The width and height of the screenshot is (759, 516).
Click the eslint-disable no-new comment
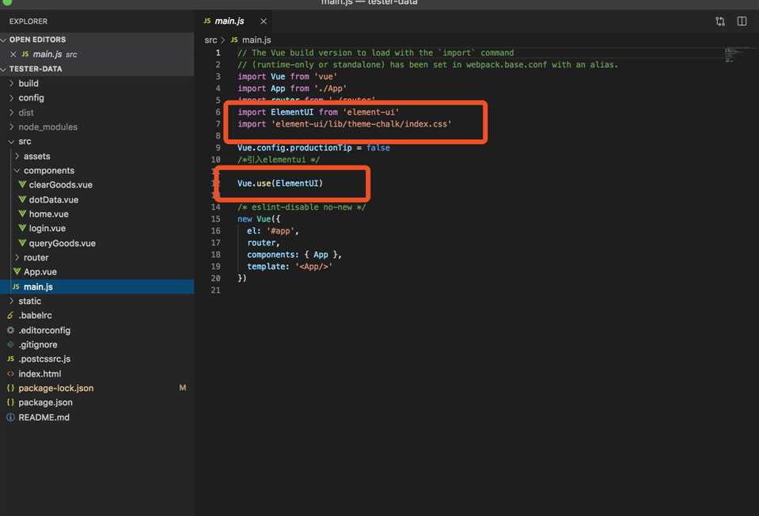302,207
